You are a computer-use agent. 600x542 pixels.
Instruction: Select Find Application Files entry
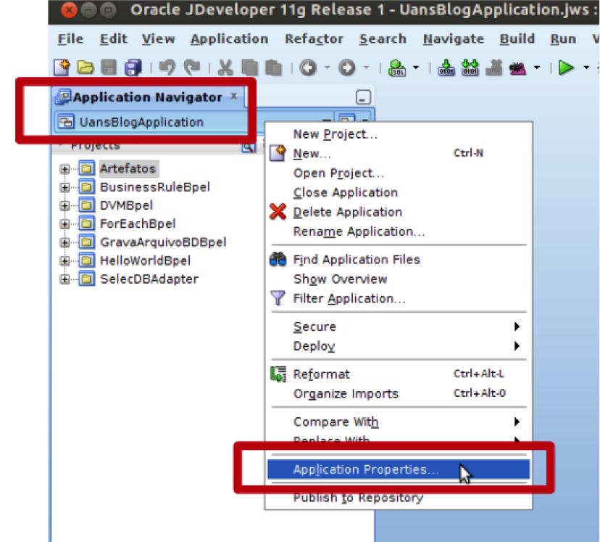tap(399, 259)
